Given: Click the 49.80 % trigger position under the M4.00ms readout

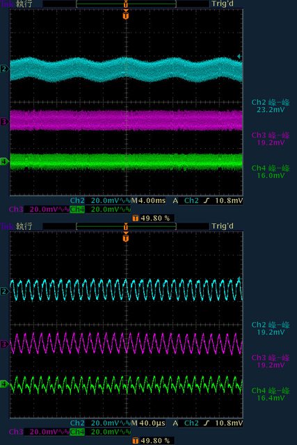Looking at the screenshot, I should pos(153,218).
